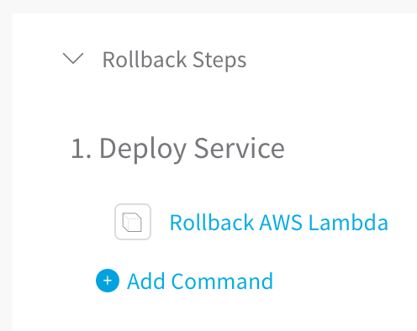Click the Rollback Steps heading text
Viewport: 417px width, 331px height.
[174, 60]
